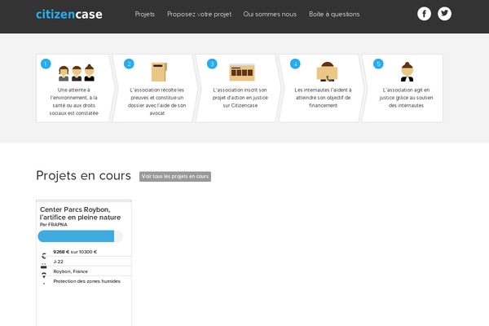Go to Qui sommes nous
This screenshot has width=489, height=326.
(270, 15)
